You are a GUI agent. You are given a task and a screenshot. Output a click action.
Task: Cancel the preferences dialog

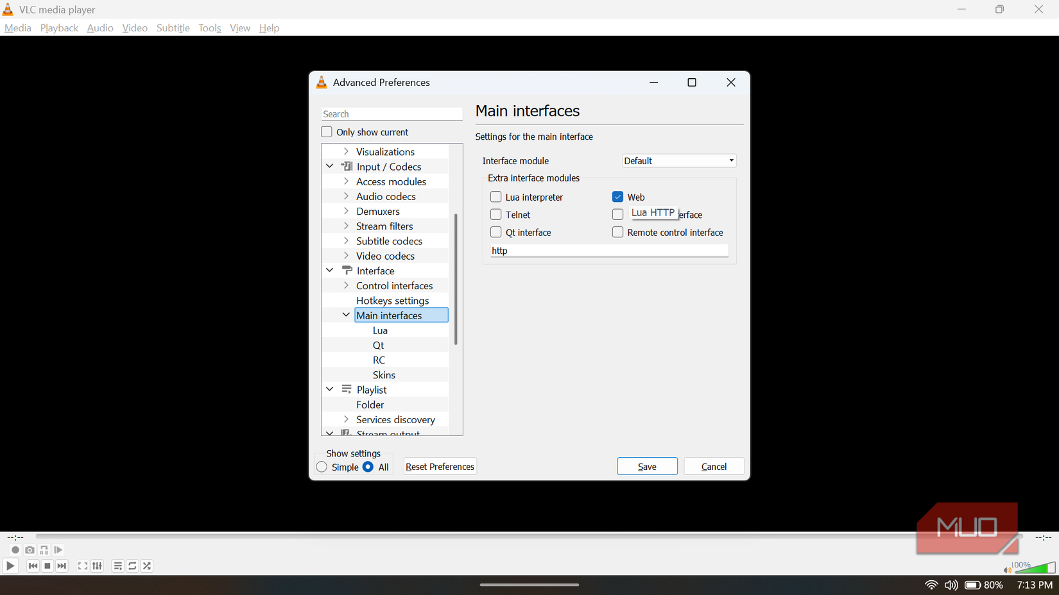point(714,466)
